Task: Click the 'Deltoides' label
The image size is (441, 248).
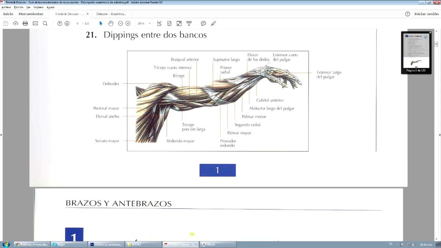Action: [x=111, y=84]
